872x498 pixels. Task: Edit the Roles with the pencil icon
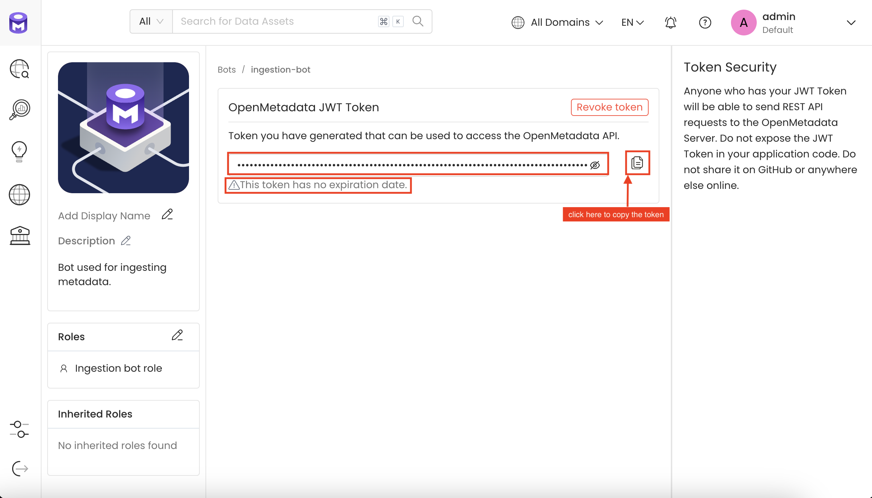click(x=177, y=336)
